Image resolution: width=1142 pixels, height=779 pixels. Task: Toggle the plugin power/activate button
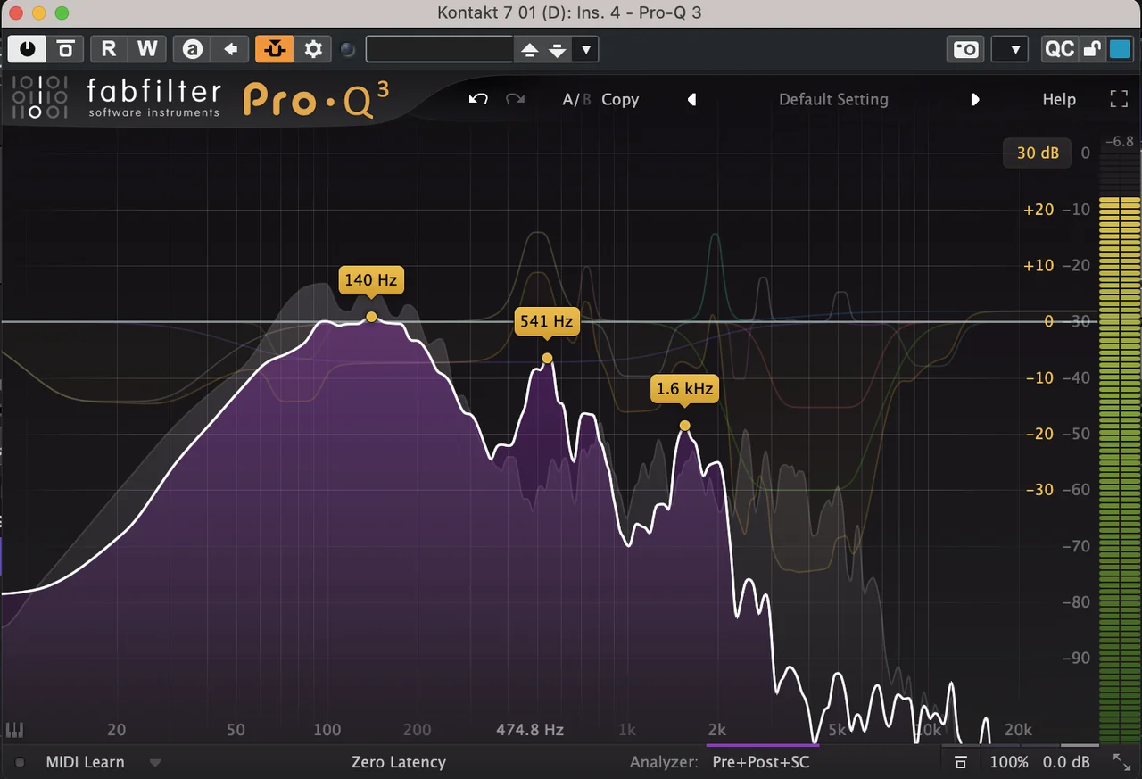pyautogui.click(x=27, y=49)
